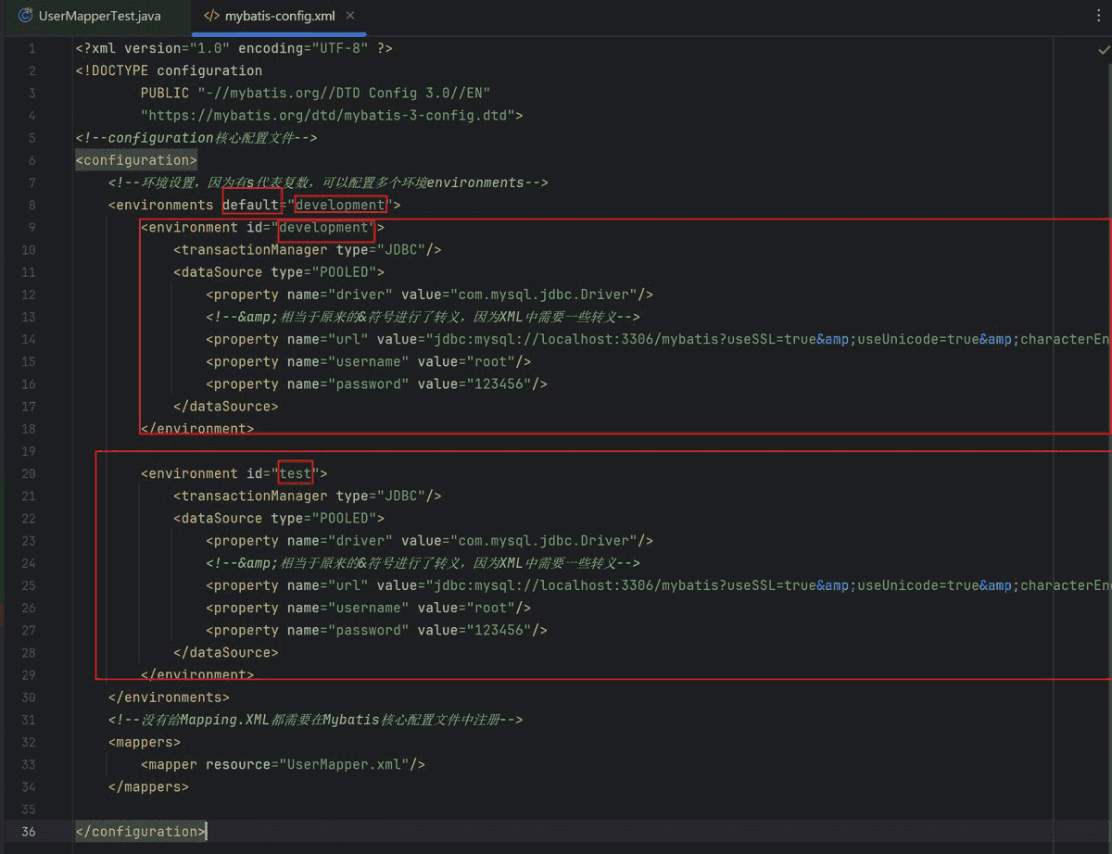
Task: Click transactionManager JDBC on line 10
Action: tap(307, 249)
